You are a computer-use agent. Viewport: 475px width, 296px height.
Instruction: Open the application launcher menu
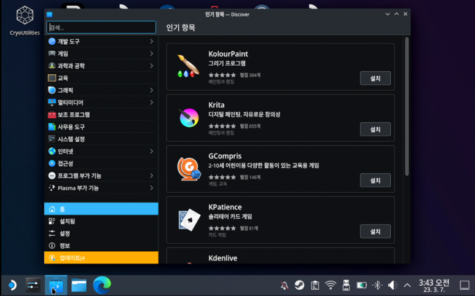12,285
